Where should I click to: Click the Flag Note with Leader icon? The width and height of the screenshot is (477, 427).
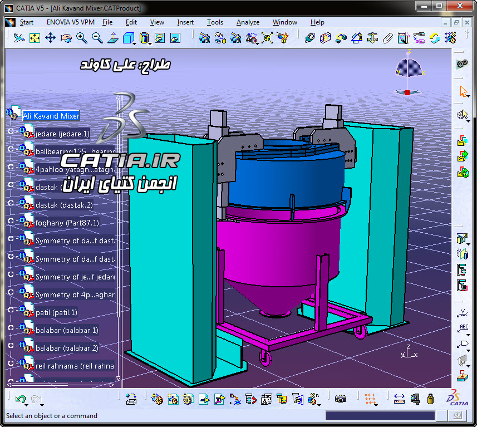tap(463, 344)
